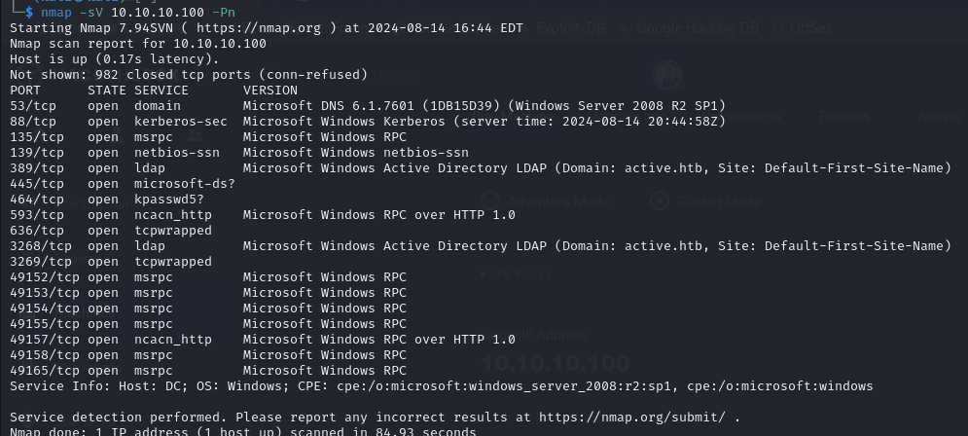This screenshot has width=968, height=436.
Task: Select the Guided Mode radio button
Action: [x=660, y=201]
